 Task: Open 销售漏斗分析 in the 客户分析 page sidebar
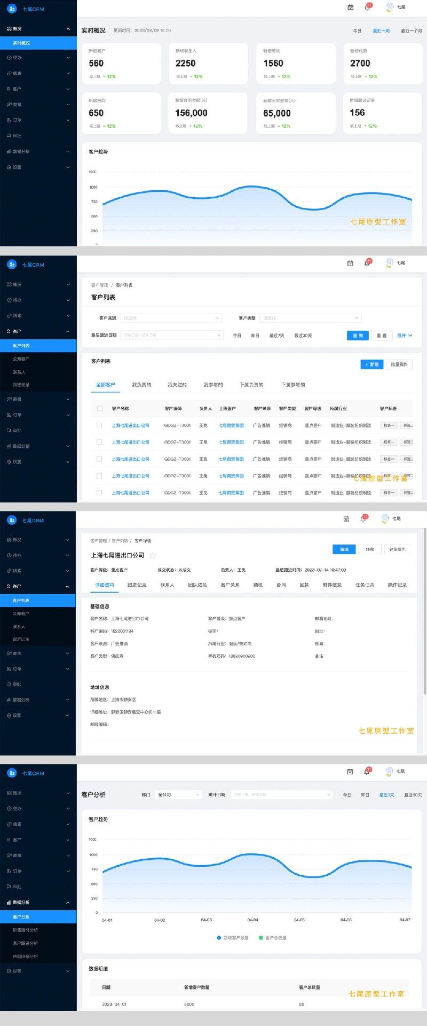point(26,930)
